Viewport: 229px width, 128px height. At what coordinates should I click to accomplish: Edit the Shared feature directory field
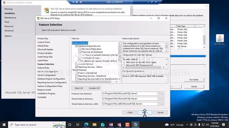pyautogui.click(x=130, y=99)
